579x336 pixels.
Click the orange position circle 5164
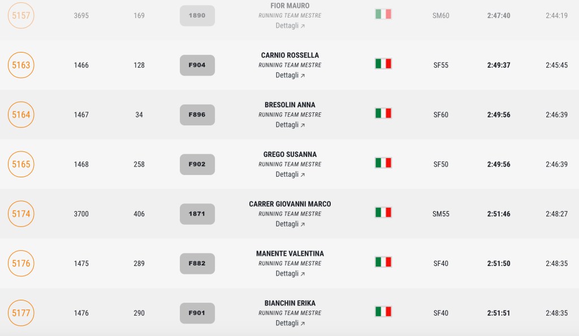pyautogui.click(x=21, y=115)
